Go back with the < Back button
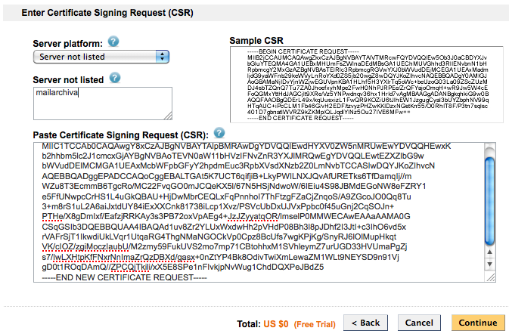 tap(365, 323)
